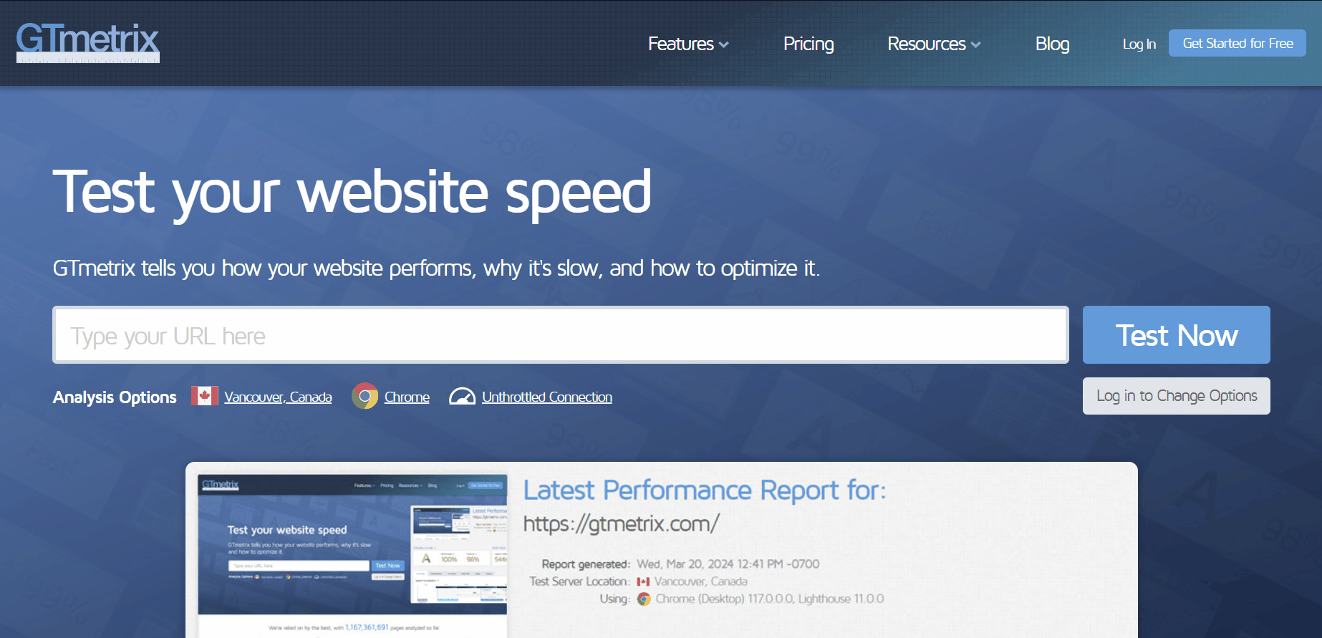1322x638 pixels.
Task: Click the small Canada flag beside Test Server Location
Action: pyautogui.click(x=643, y=582)
